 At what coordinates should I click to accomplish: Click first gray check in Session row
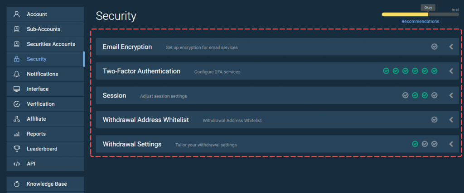(406, 95)
